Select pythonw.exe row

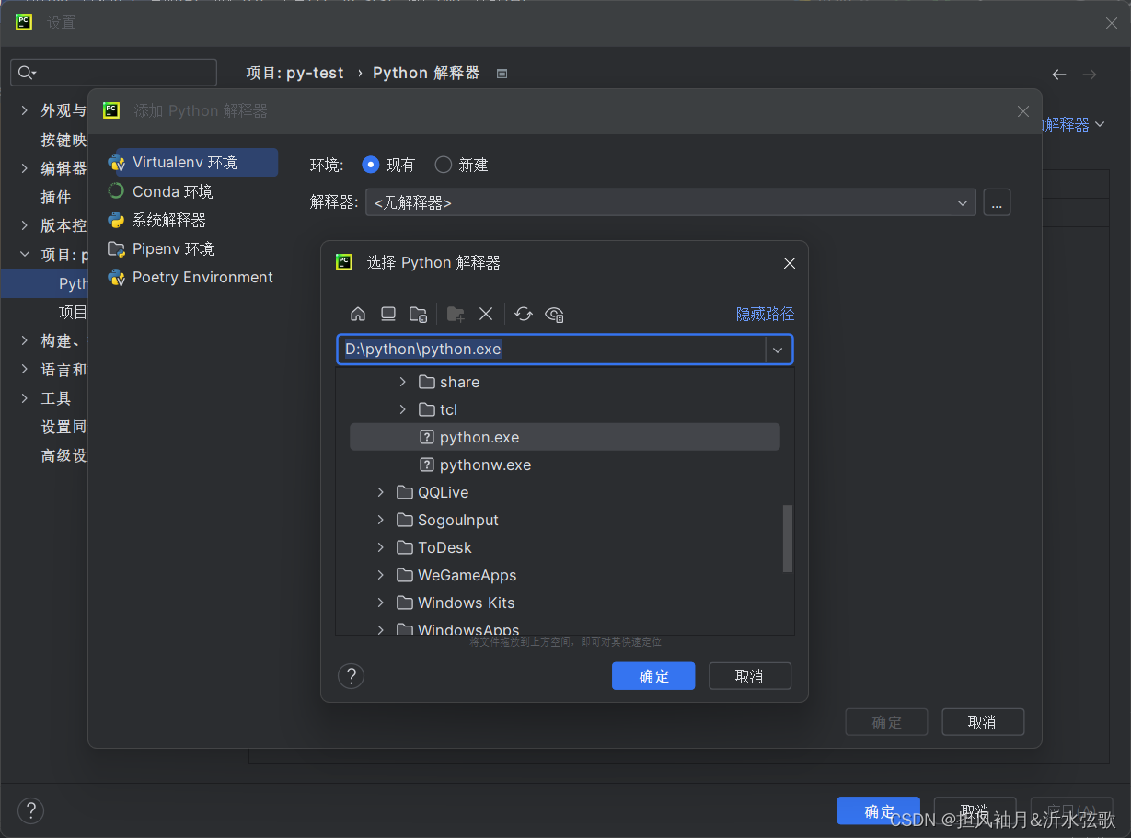point(565,465)
